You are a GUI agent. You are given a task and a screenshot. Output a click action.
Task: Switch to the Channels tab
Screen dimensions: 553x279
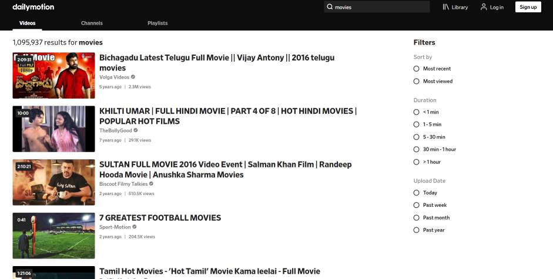[x=92, y=23]
